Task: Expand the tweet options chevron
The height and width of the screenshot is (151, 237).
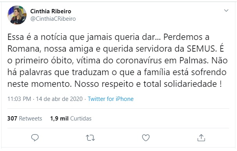Action: pos(226,11)
